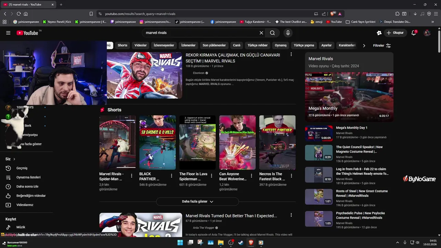
Task: Show more bookmarks chevron
Action: pyautogui.click(x=432, y=22)
